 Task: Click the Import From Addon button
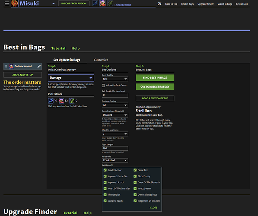(x=74, y=3)
